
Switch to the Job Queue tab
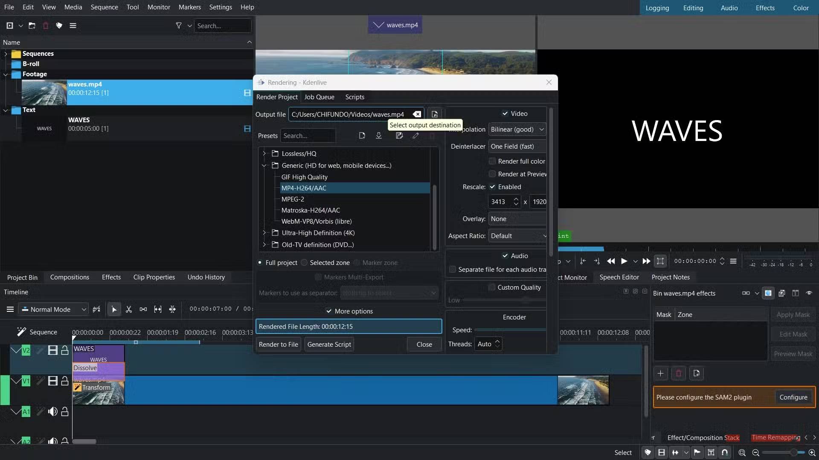tap(319, 97)
